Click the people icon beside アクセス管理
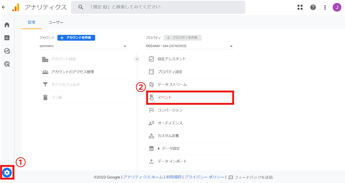The width and height of the screenshot is (345, 183). click(45, 72)
